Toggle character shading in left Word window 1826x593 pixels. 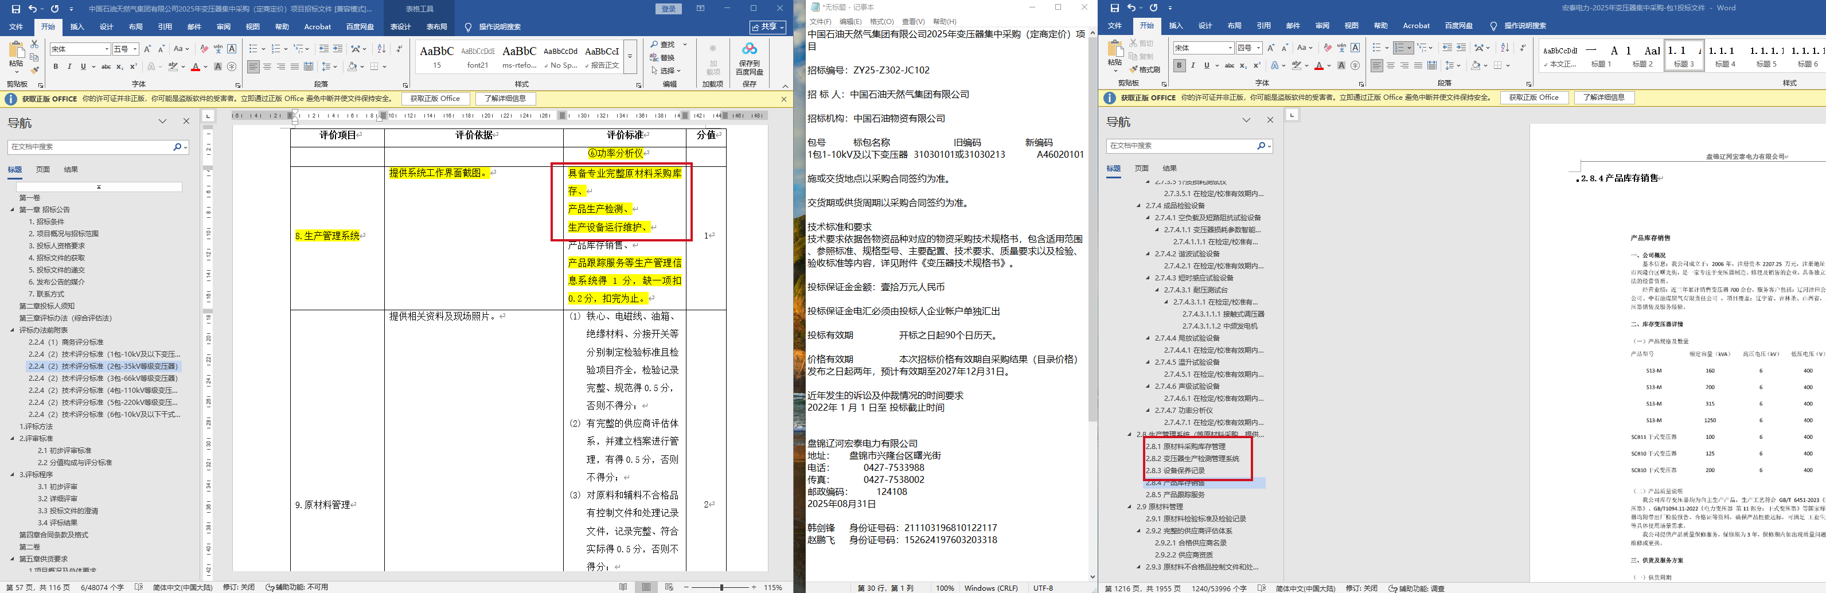point(219,67)
